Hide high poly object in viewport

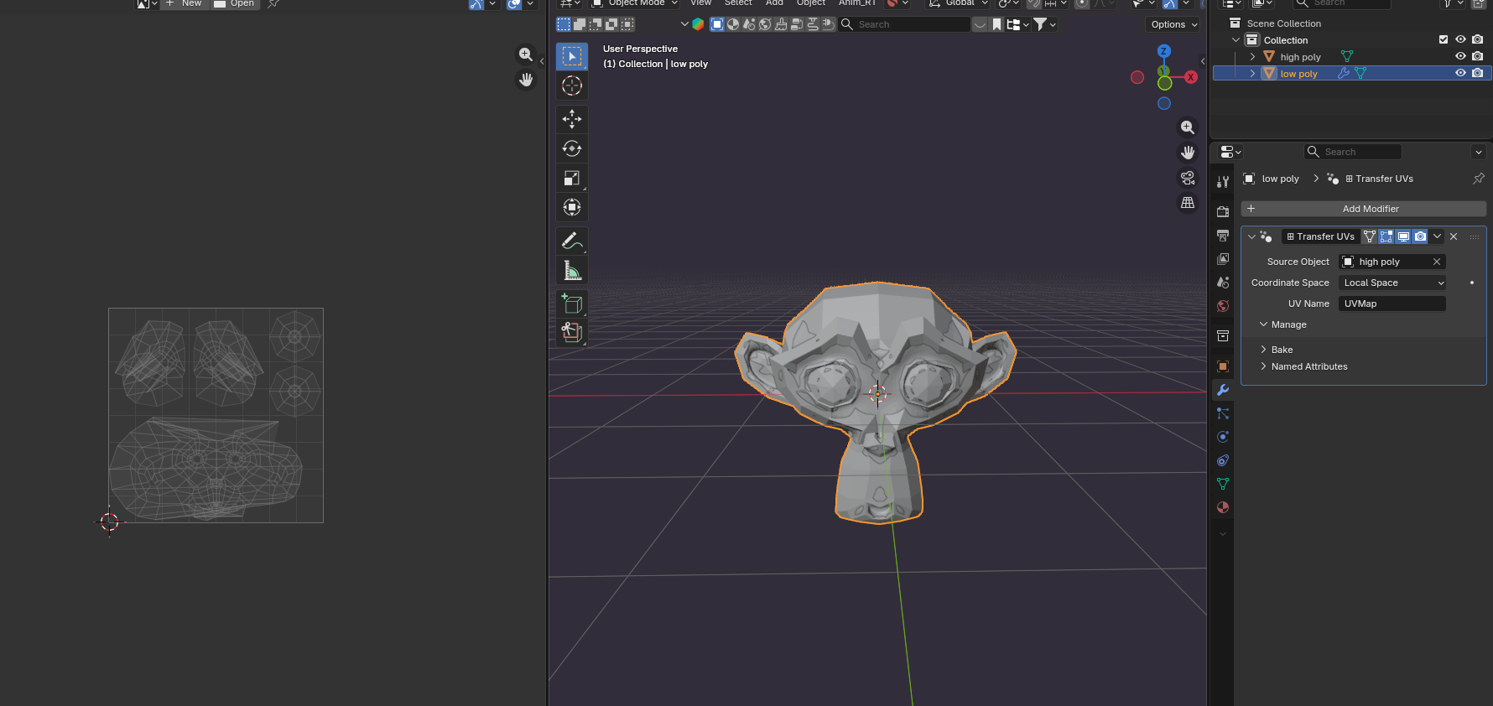(x=1460, y=56)
